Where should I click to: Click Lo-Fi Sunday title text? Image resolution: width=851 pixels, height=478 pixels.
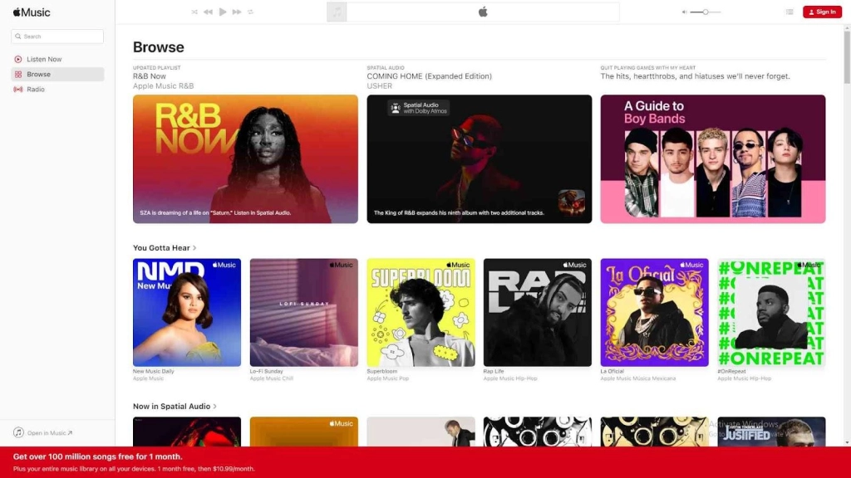click(x=267, y=371)
